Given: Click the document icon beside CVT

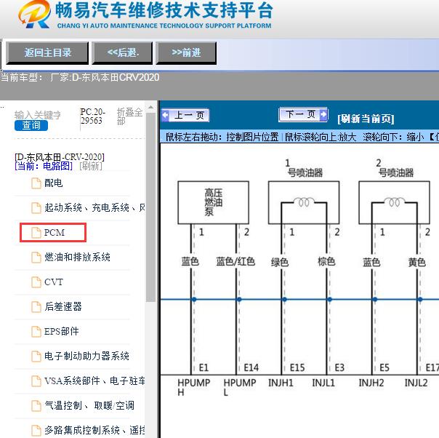Looking at the screenshot, I should (x=36, y=282).
